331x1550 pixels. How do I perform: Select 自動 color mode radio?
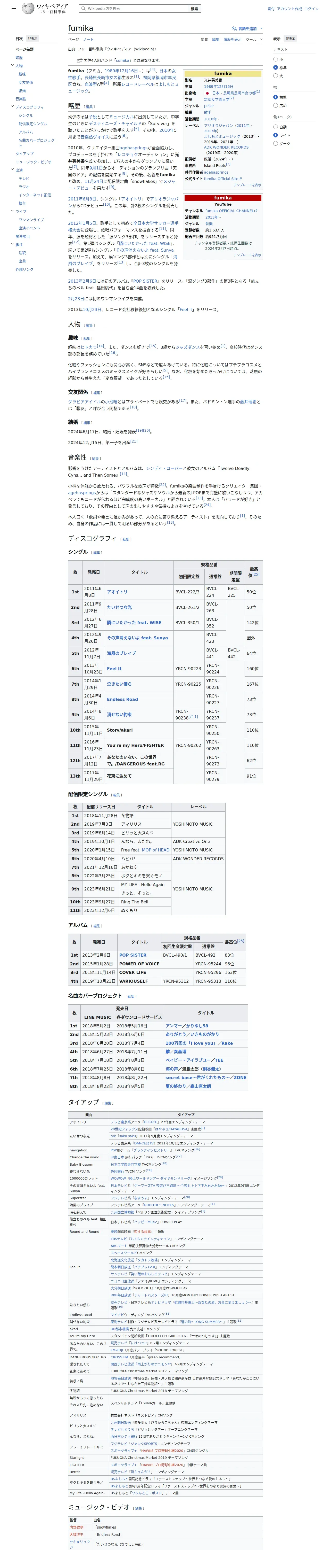click(x=276, y=127)
